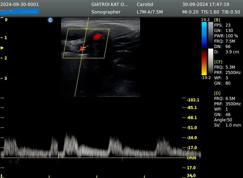Click the -102.1 velocity scale label
Viewport: 243px width, 178px height.
[193, 100]
